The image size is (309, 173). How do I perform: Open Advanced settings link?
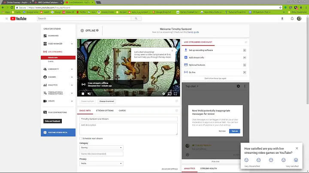click(170, 169)
